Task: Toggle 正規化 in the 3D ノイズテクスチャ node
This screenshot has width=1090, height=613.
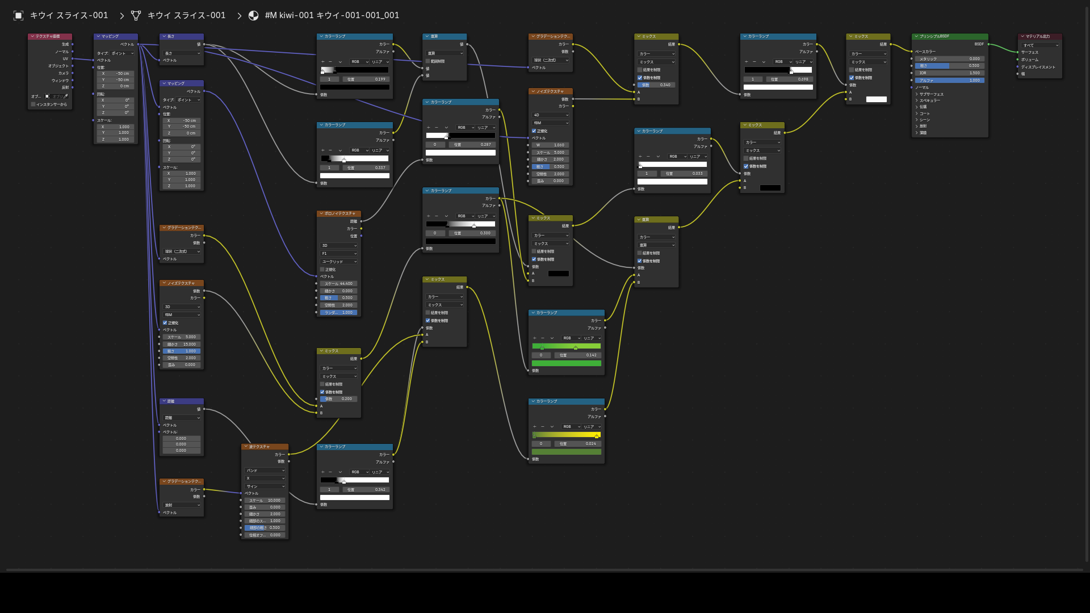Action: [x=165, y=323]
